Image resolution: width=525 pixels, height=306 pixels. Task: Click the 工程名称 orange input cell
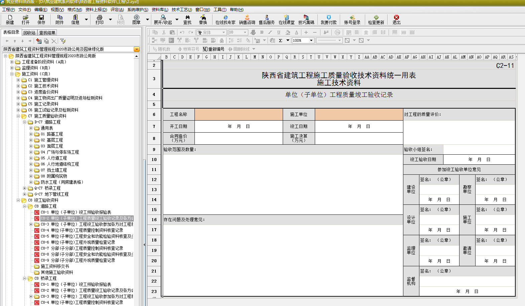click(239, 114)
